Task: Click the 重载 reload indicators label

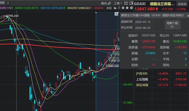Action: click(x=109, y=8)
